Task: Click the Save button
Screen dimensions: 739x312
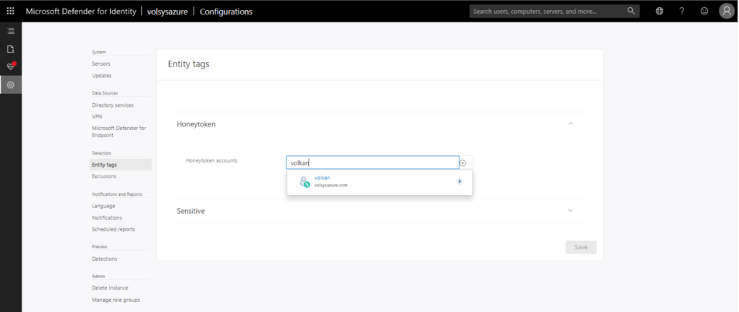Action: click(581, 247)
